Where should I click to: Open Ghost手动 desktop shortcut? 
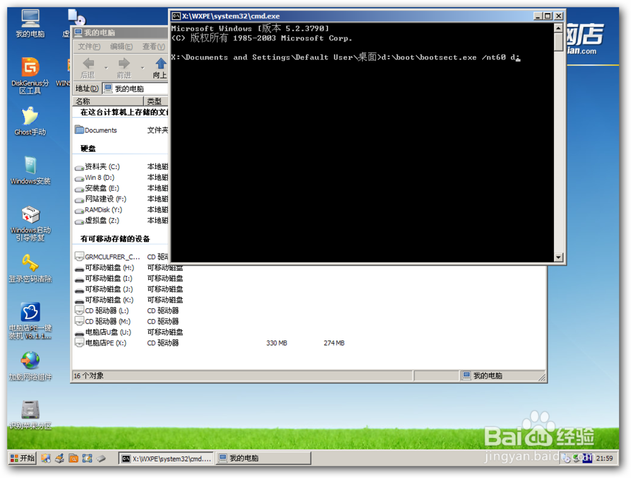30,120
